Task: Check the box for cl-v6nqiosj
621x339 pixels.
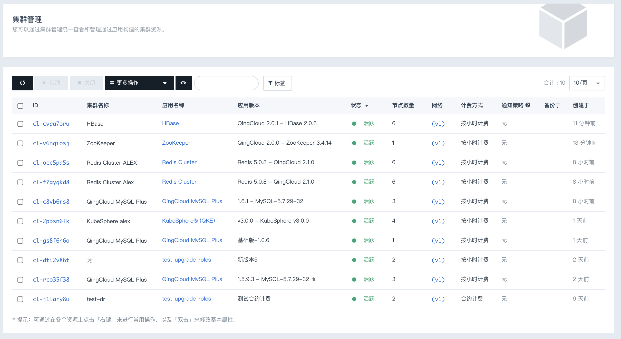Action: [x=20, y=143]
